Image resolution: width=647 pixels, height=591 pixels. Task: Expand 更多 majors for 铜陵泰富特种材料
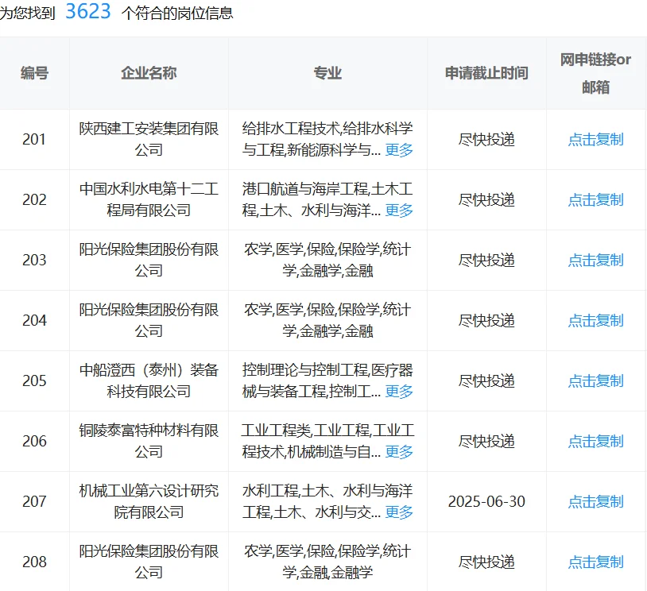[x=399, y=452]
